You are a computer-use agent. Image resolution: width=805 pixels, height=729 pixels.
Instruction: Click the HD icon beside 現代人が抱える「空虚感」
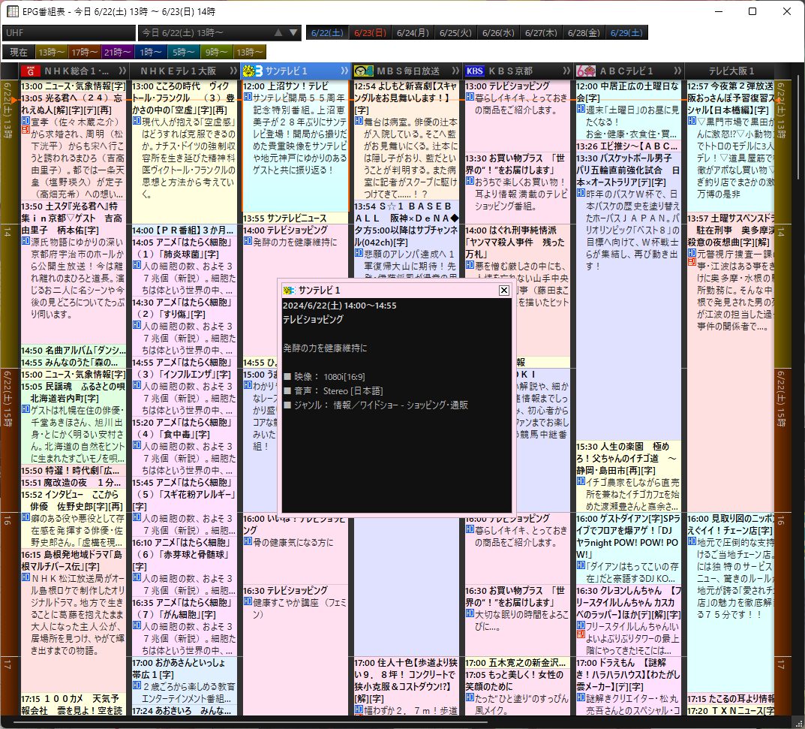click(137, 121)
